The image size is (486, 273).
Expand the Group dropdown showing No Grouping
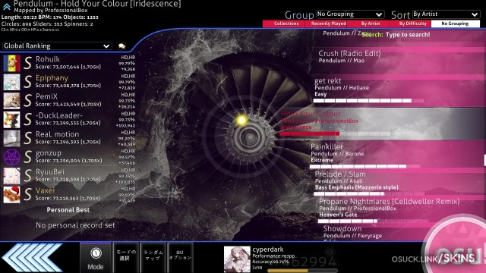(350, 14)
